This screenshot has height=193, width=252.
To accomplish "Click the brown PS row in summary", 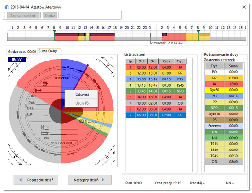I will pos(224,120).
